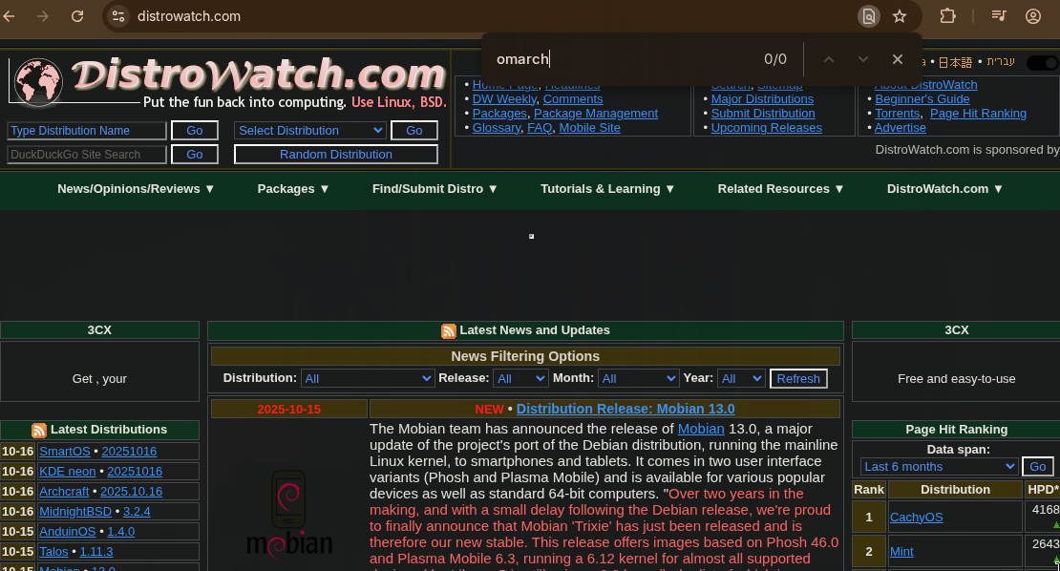Open RSS feed icon for Latest News
Screen dimensions: 1060x571
(x=448, y=331)
